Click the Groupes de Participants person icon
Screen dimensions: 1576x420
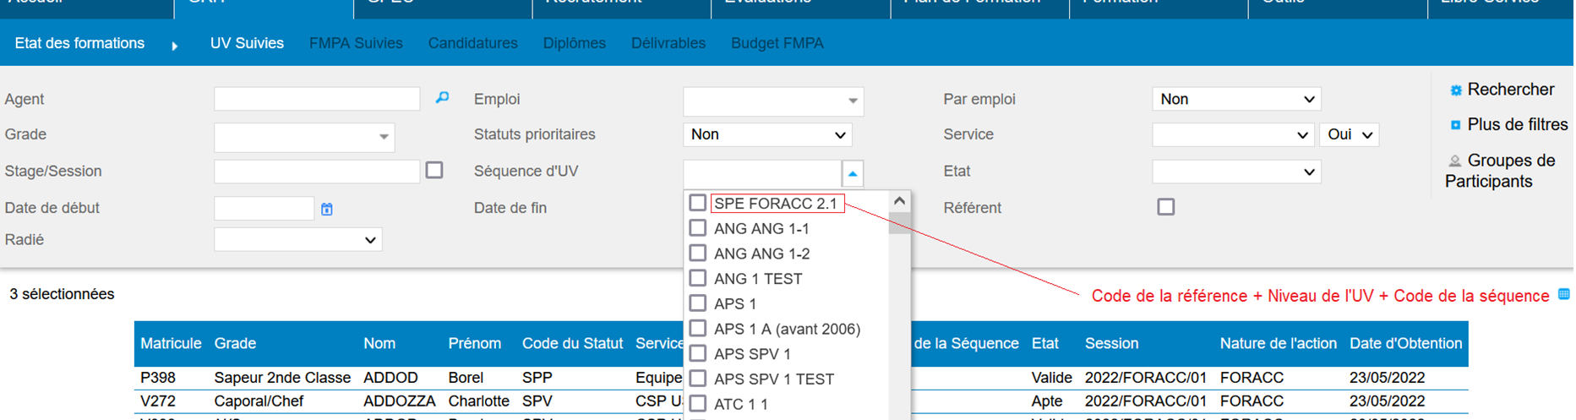point(1454,161)
